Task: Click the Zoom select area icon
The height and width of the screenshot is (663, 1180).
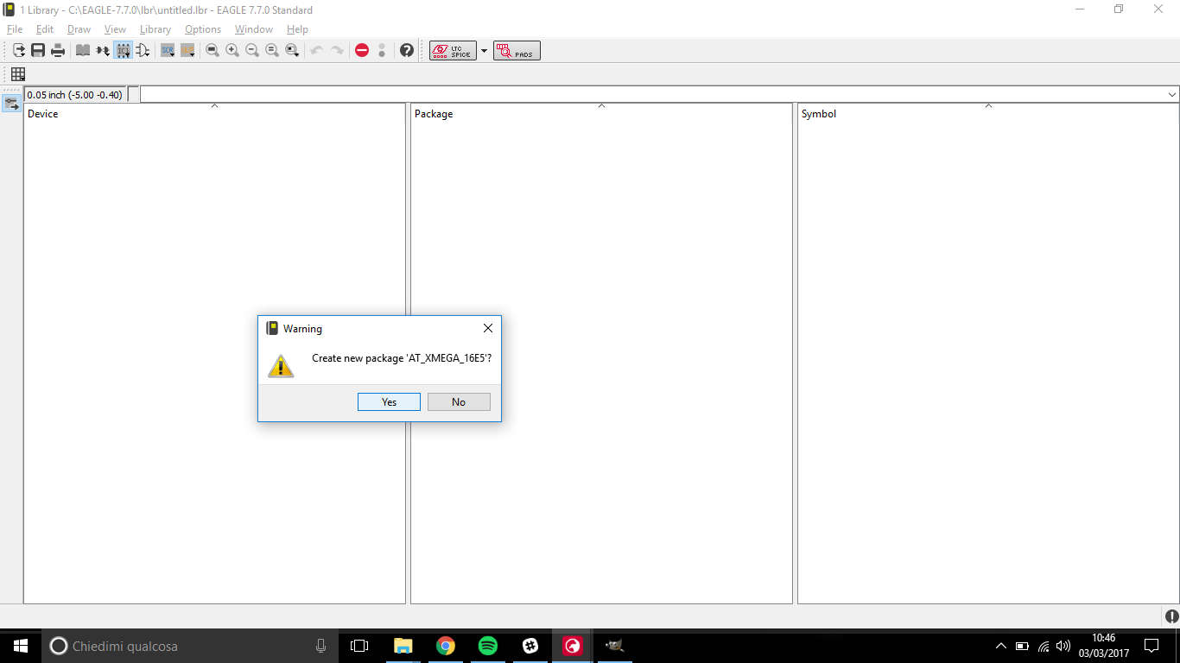Action: tap(293, 50)
